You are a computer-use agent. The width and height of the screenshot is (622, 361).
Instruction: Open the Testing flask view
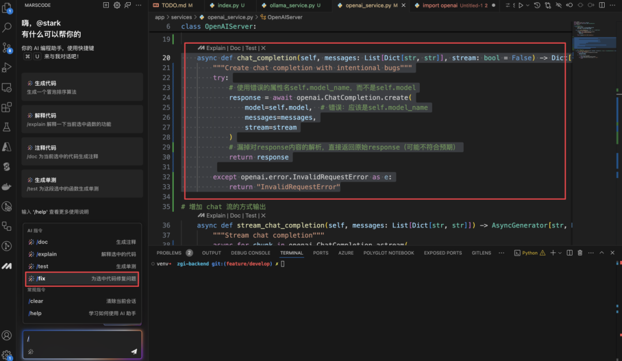(x=7, y=127)
